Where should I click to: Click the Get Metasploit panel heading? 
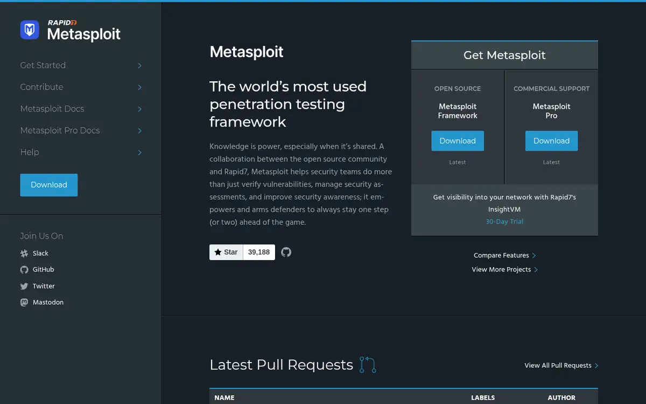pyautogui.click(x=504, y=55)
